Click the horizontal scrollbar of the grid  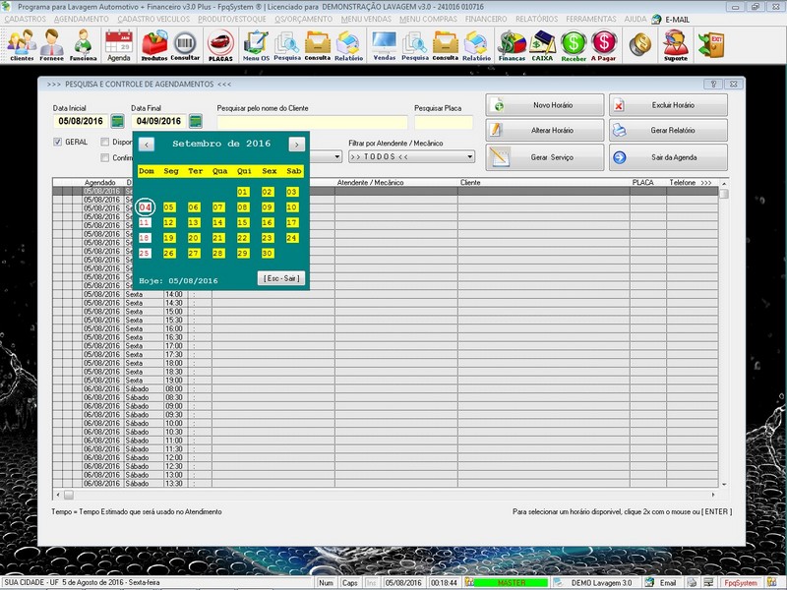(386, 495)
